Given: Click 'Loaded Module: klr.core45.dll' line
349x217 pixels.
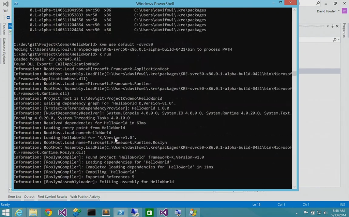Looking at the screenshot, I should click(47, 59).
